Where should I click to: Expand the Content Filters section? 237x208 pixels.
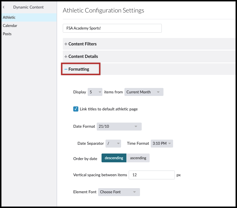pyautogui.click(x=149, y=44)
